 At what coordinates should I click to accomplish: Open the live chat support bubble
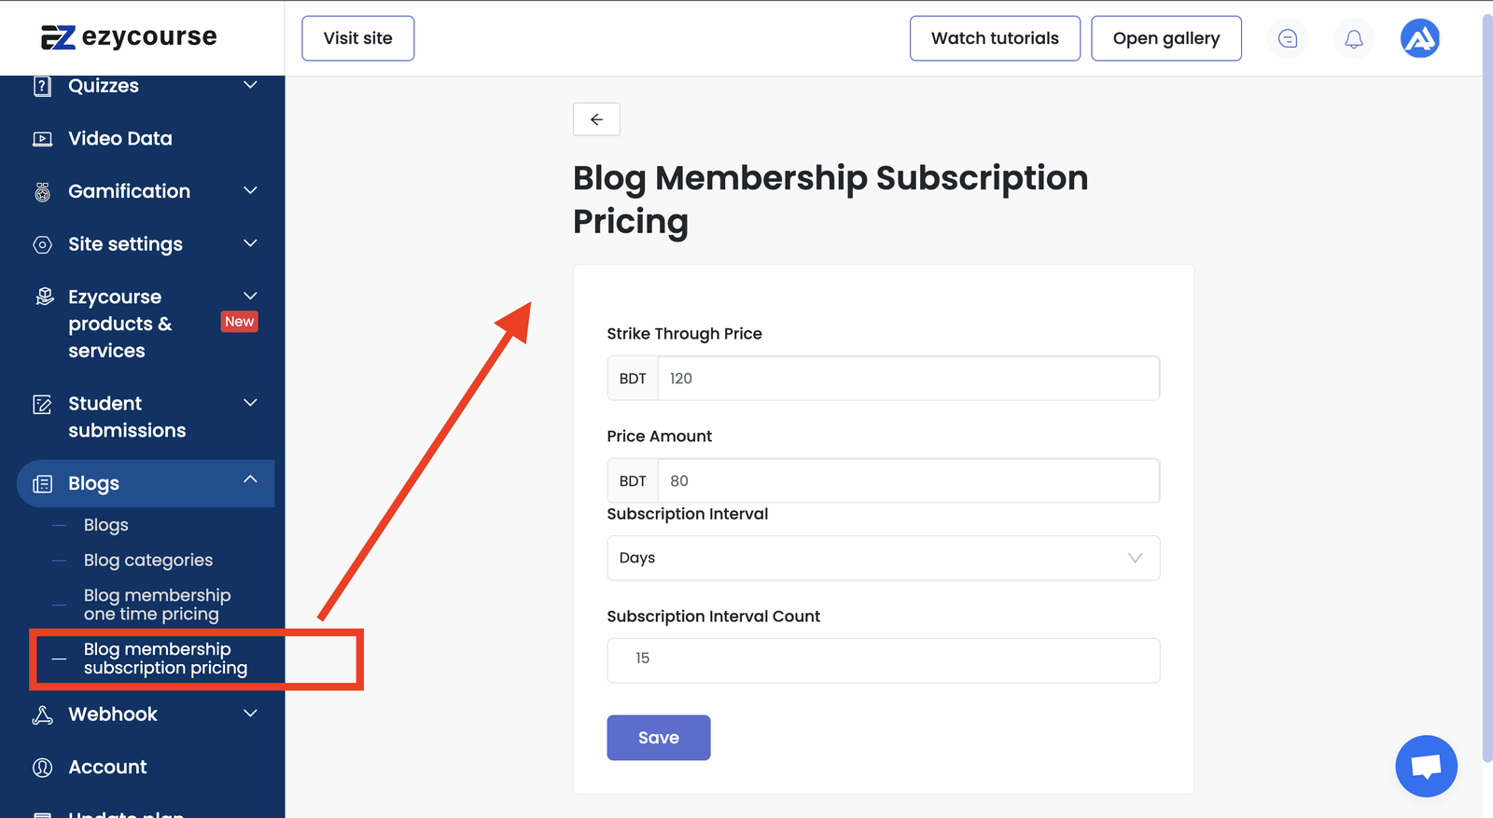click(1426, 766)
